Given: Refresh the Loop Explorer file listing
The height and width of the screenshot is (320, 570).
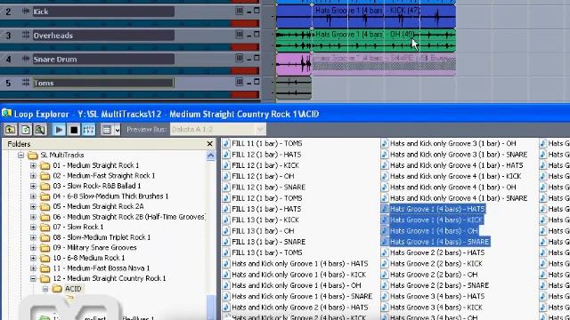Looking at the screenshot, I should [x=26, y=130].
